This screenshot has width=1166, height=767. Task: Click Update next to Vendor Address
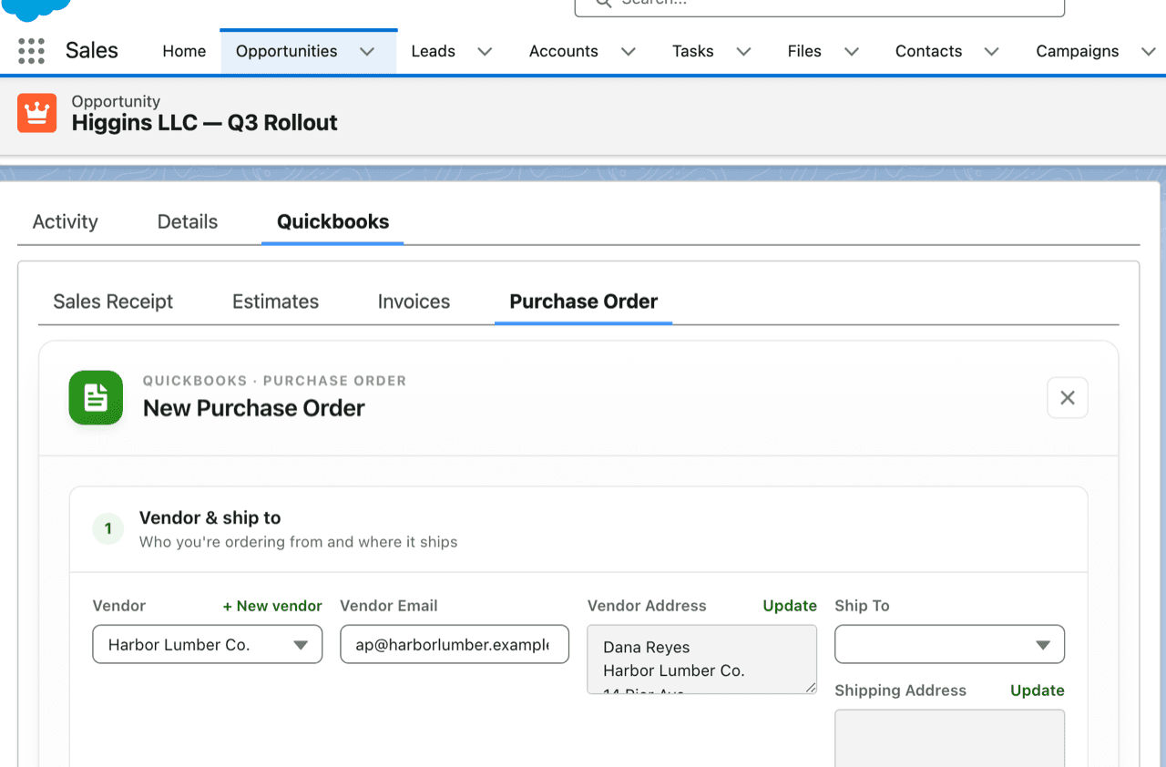790,606
